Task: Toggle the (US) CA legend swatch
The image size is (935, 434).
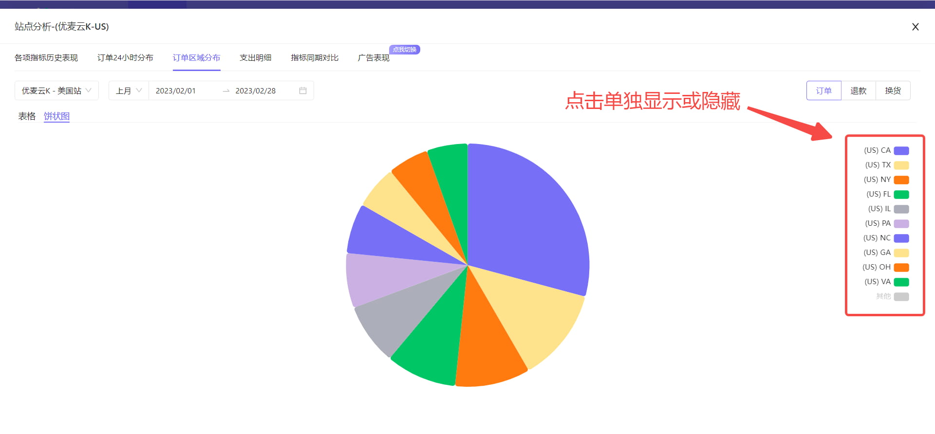Action: point(901,151)
